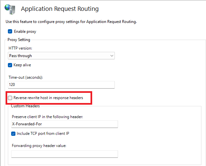Click the Custom Headers group heading
The image size is (206, 166).
[x=25, y=106]
